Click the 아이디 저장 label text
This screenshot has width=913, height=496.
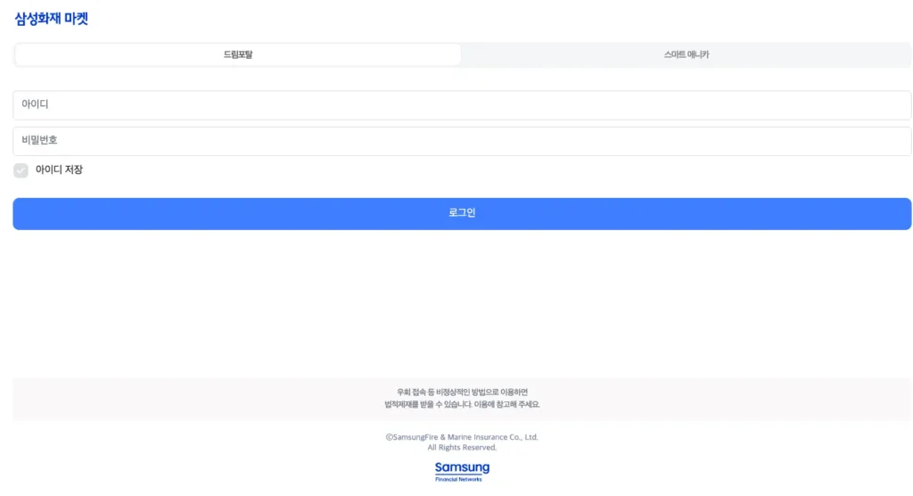tap(59, 169)
